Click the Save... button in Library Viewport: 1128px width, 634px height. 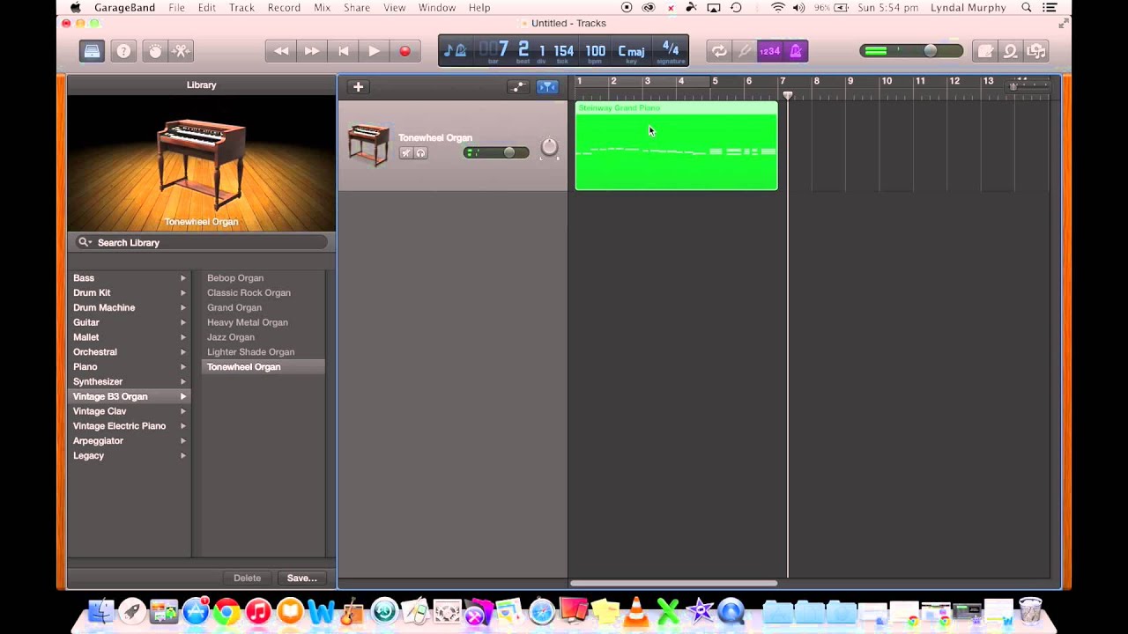pos(301,579)
